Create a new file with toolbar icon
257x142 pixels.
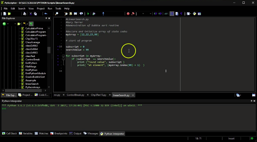coord(5,14)
